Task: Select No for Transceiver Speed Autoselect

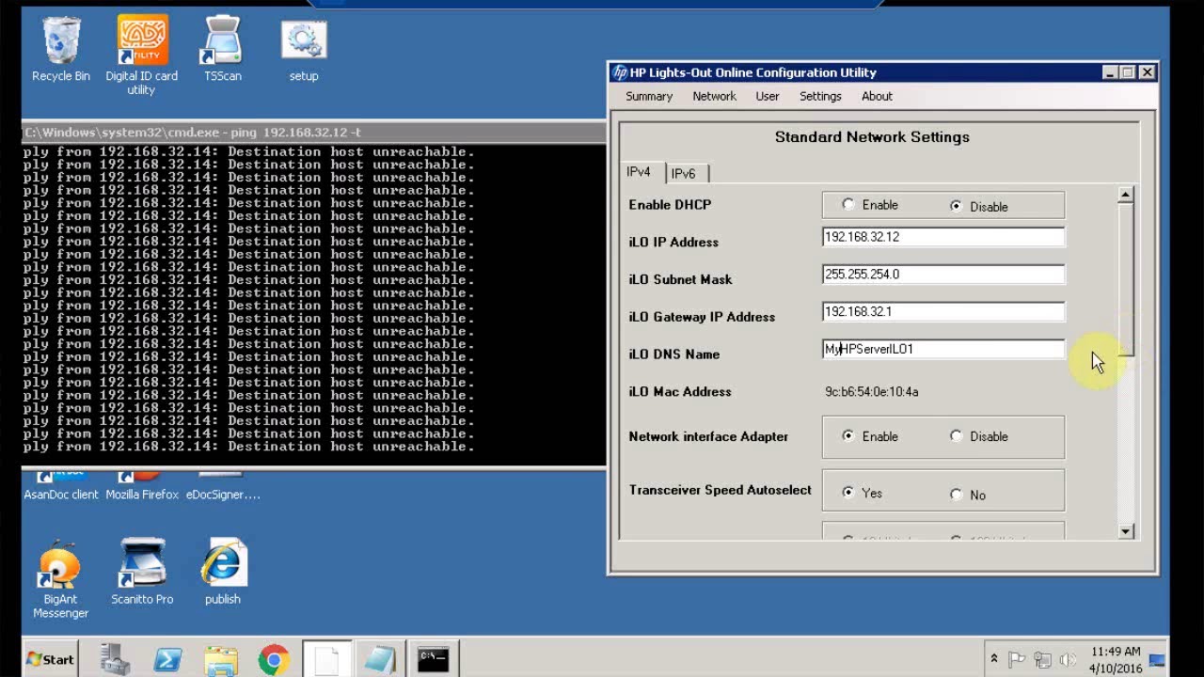Action: click(x=956, y=495)
